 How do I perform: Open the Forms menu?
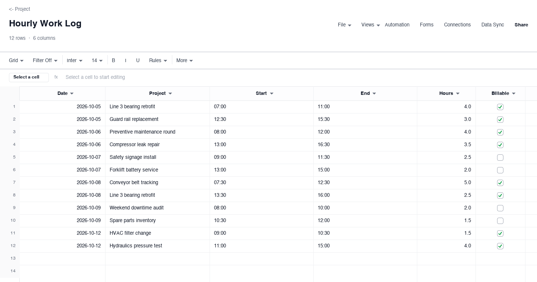click(x=427, y=25)
